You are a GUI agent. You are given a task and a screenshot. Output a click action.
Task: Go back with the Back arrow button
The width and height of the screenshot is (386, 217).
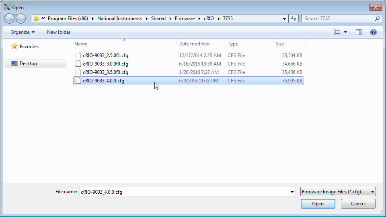click(x=9, y=18)
